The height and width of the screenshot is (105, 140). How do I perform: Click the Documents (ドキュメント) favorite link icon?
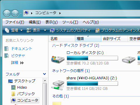pos(6,49)
